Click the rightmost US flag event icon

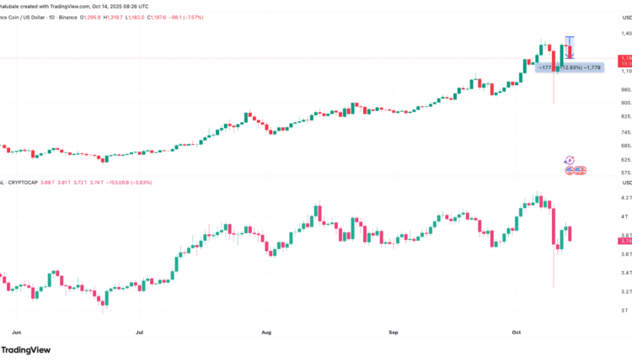point(581,170)
